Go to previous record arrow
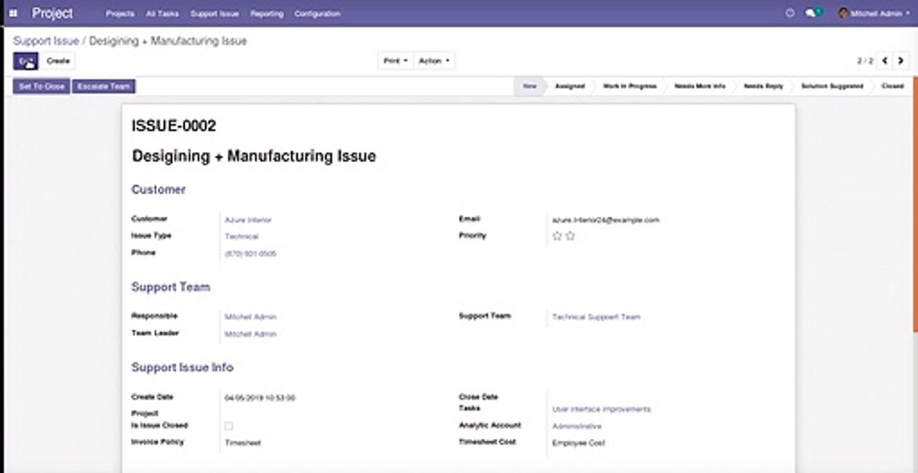 (885, 61)
